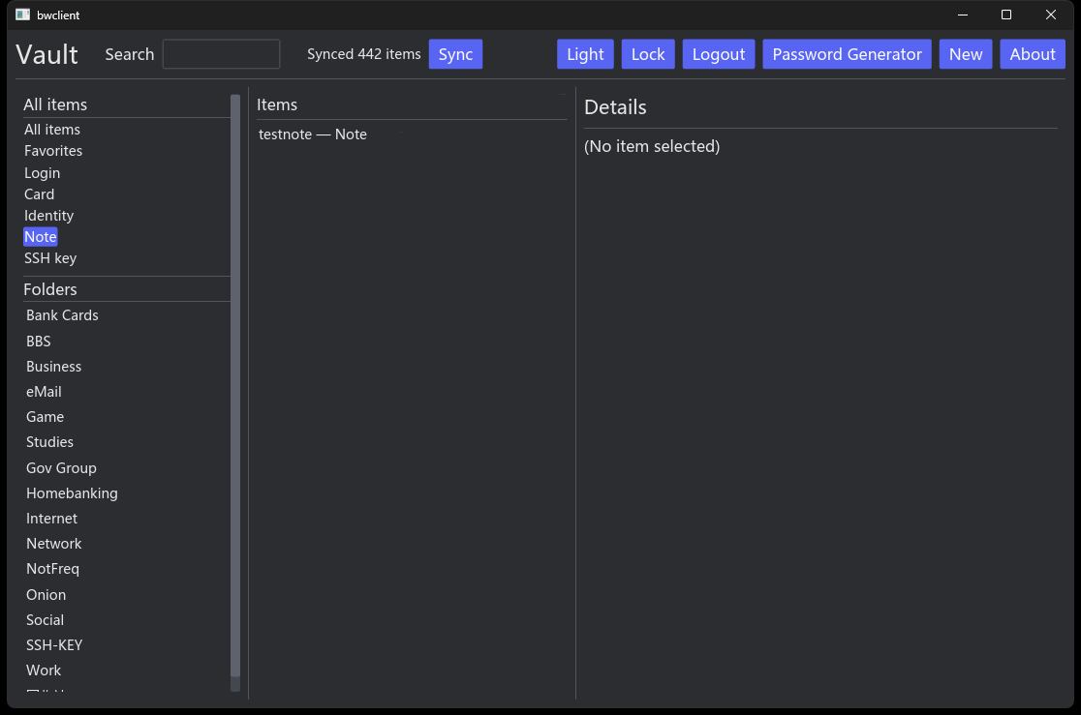Viewport: 1081px width, 715px height.
Task: Click the sidebar scrollbar thumb
Action: pos(234,387)
